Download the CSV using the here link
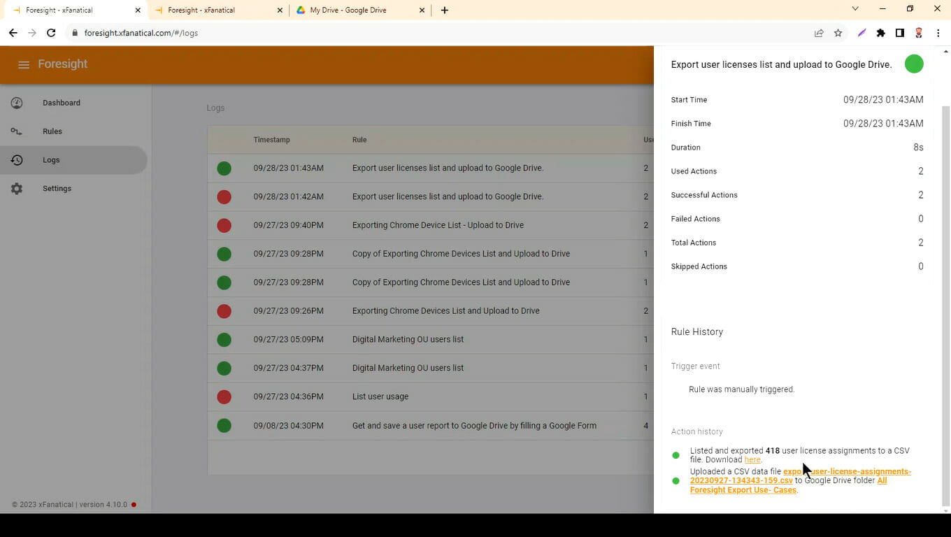Viewport: 951px width, 537px height. coord(752,459)
